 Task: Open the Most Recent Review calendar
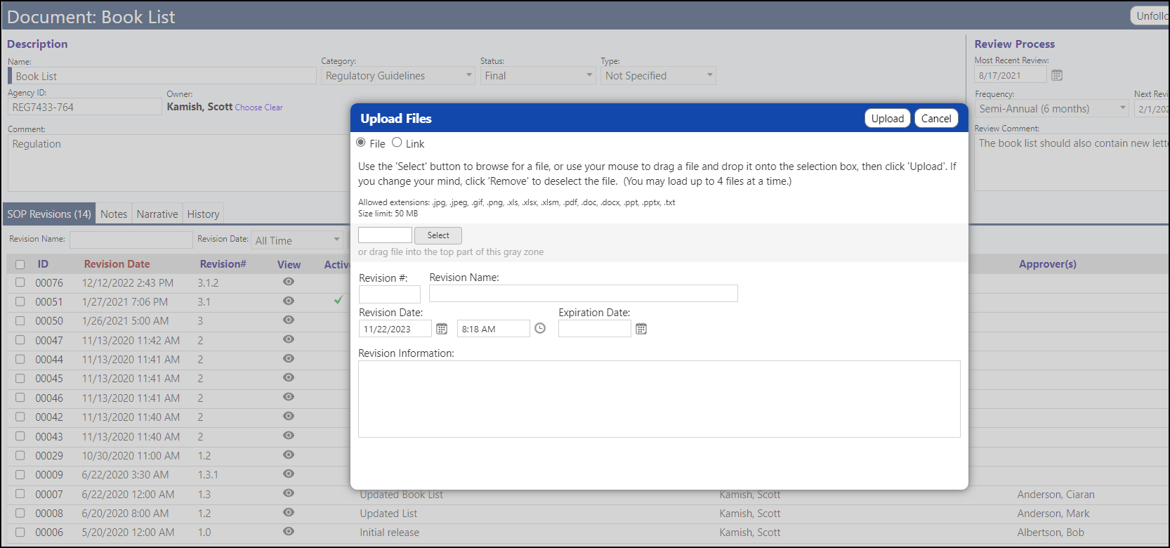pyautogui.click(x=1057, y=75)
